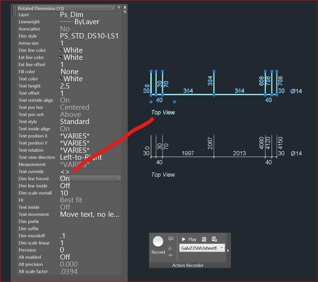This screenshot has height=282, width=318.
Task: Click the Insert Base Point icon
Action: pyautogui.click(x=171, y=248)
